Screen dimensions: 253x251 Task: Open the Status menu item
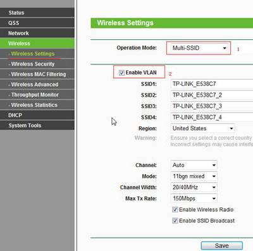[37, 13]
